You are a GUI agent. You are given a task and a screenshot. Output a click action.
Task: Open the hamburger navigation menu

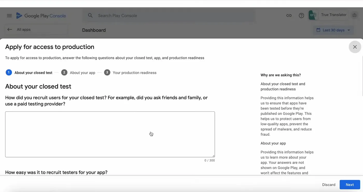pyautogui.click(x=9, y=16)
